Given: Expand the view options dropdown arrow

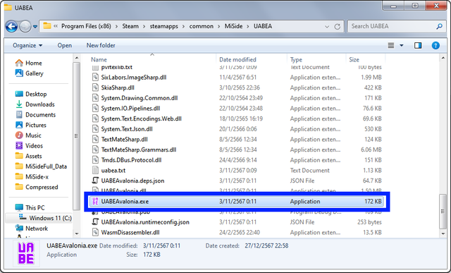Looking at the screenshot, I should tap(402, 45).
